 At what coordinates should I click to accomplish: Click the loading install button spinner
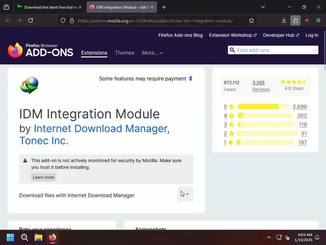[x=186, y=194]
